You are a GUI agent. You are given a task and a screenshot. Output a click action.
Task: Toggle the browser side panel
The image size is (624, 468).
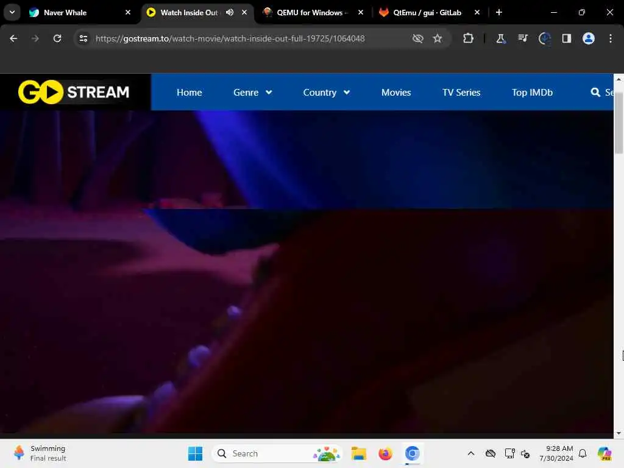(x=566, y=38)
